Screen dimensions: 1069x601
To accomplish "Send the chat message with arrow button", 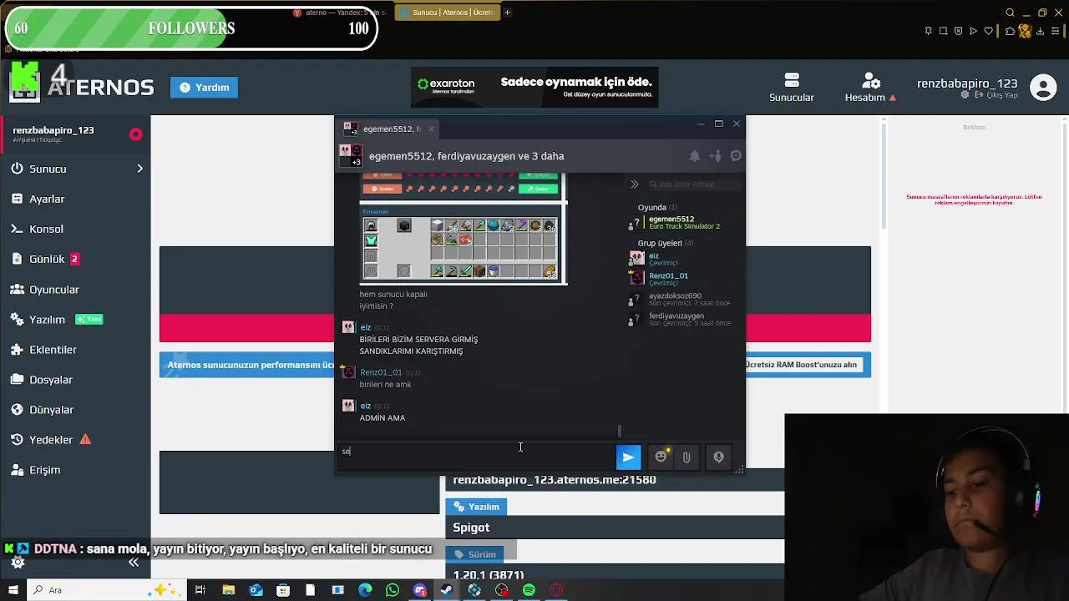I will click(x=628, y=457).
